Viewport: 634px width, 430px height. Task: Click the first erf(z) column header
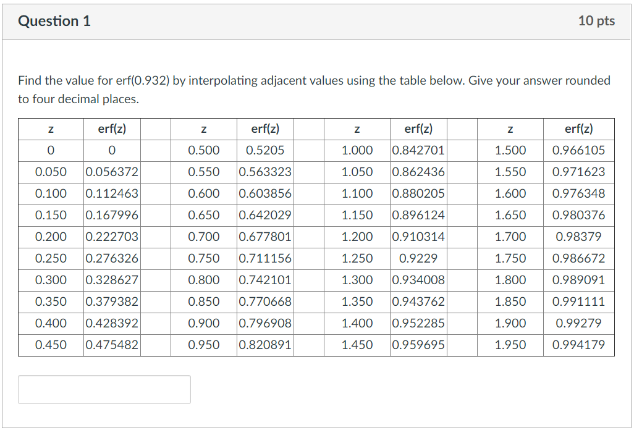112,129
